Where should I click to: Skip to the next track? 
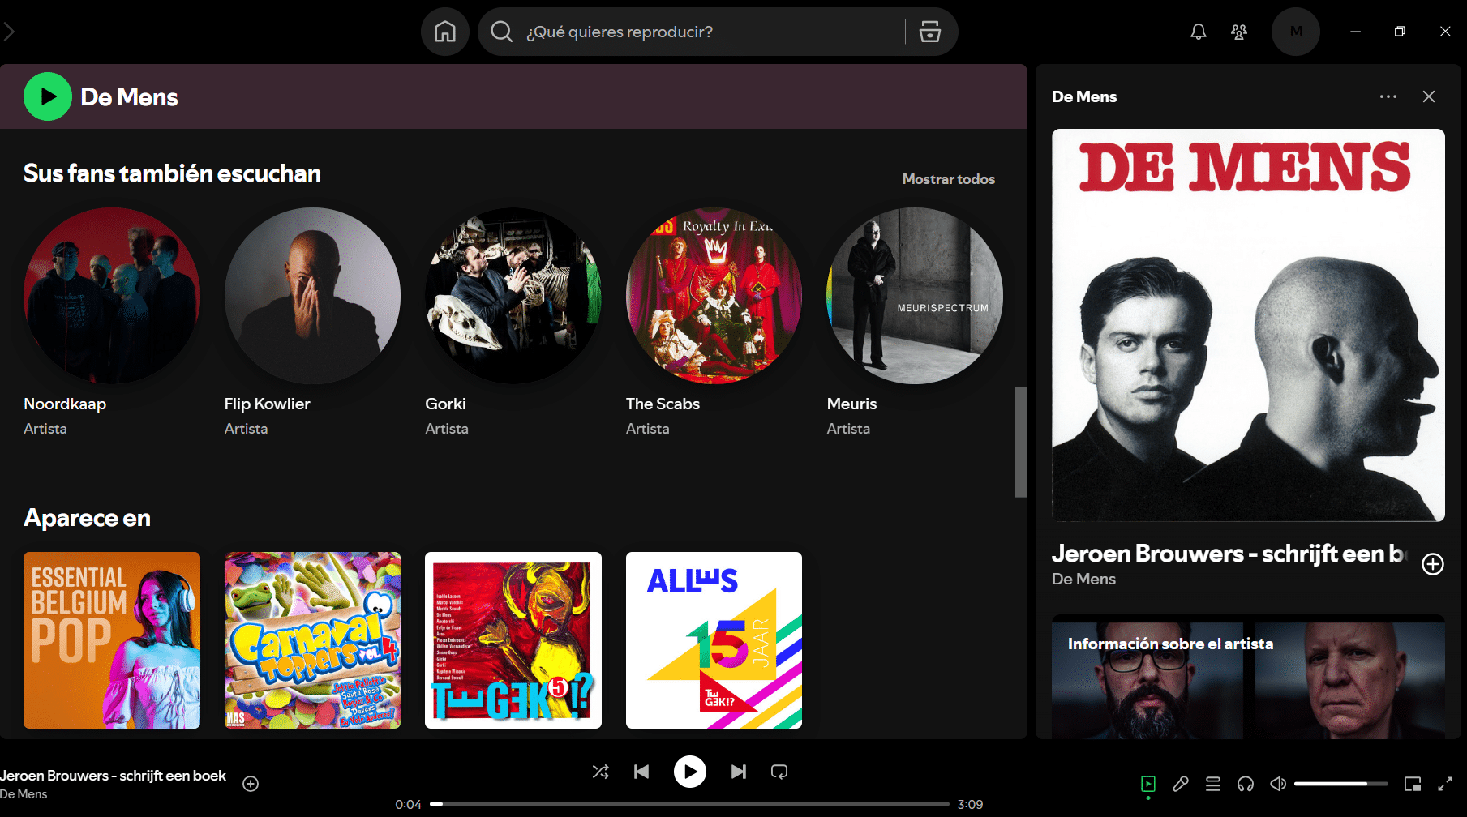click(x=738, y=772)
